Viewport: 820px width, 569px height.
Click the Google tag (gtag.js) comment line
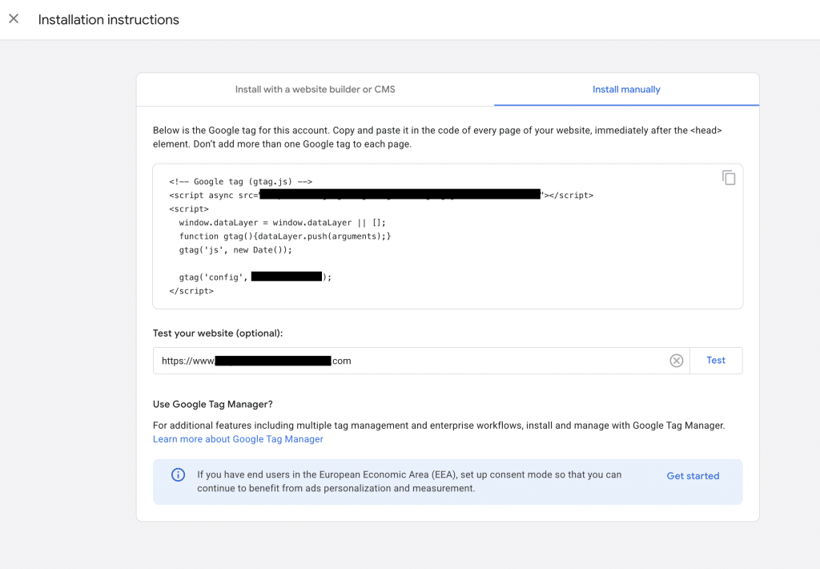(x=240, y=182)
